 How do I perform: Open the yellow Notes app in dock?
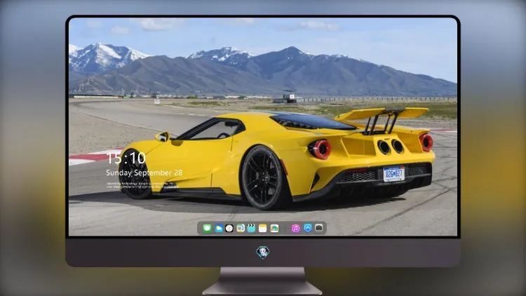(x=263, y=229)
